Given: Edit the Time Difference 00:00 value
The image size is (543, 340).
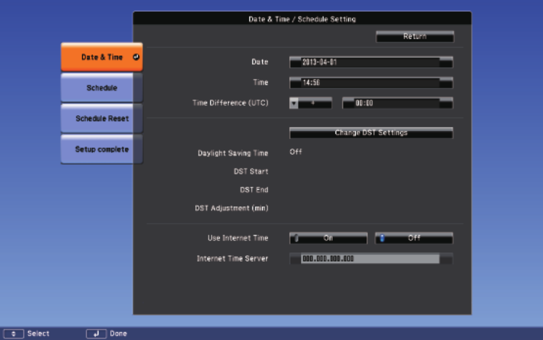Looking at the screenshot, I should click(x=397, y=103).
